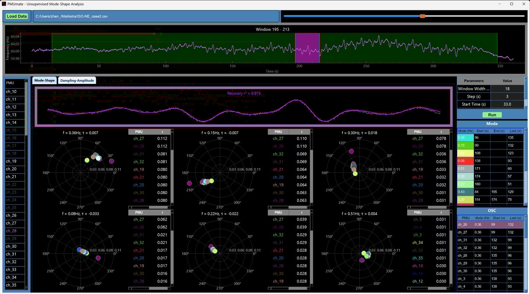Edit the Start Time value 33.0
This screenshot has width=530, height=294.
[x=508, y=104]
